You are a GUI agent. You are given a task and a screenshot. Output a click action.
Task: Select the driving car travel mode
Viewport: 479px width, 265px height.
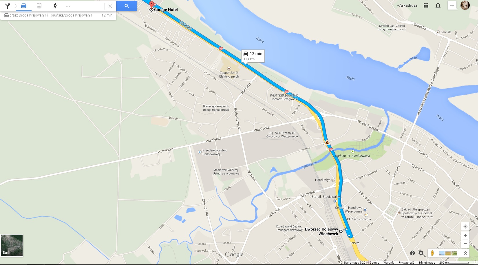(24, 6)
